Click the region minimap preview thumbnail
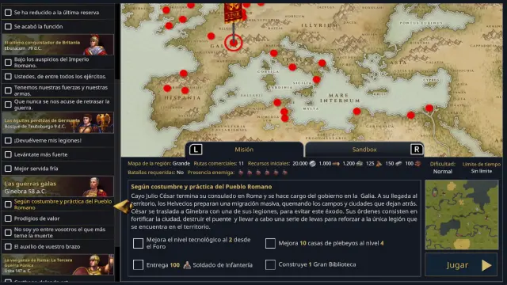Viewport: 507px width, 285px height. point(461,215)
